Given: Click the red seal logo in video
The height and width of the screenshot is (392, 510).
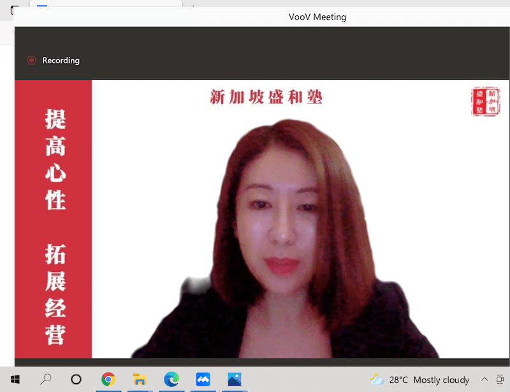Looking at the screenshot, I should [485, 102].
